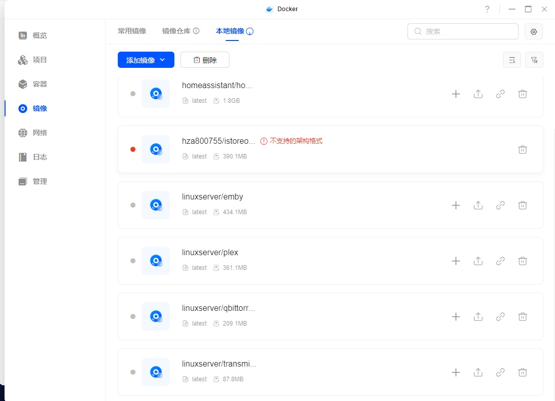555x401 pixels.
Task: Switch to the 常用镜像 tab
Action: point(132,31)
